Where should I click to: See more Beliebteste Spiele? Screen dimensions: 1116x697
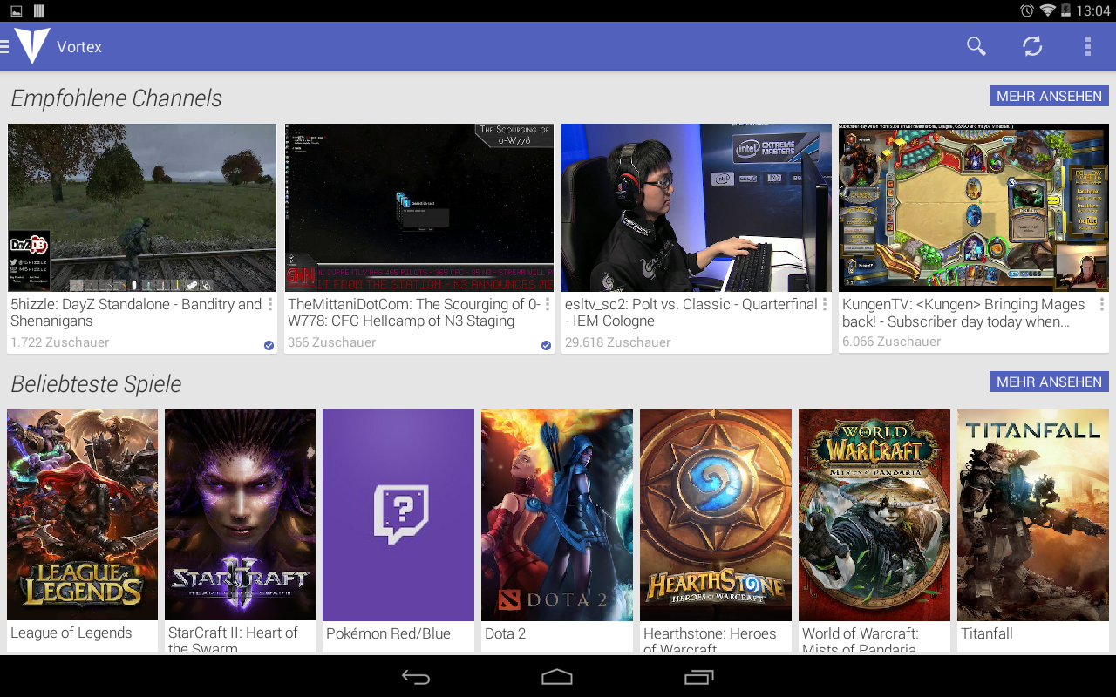click(1049, 382)
